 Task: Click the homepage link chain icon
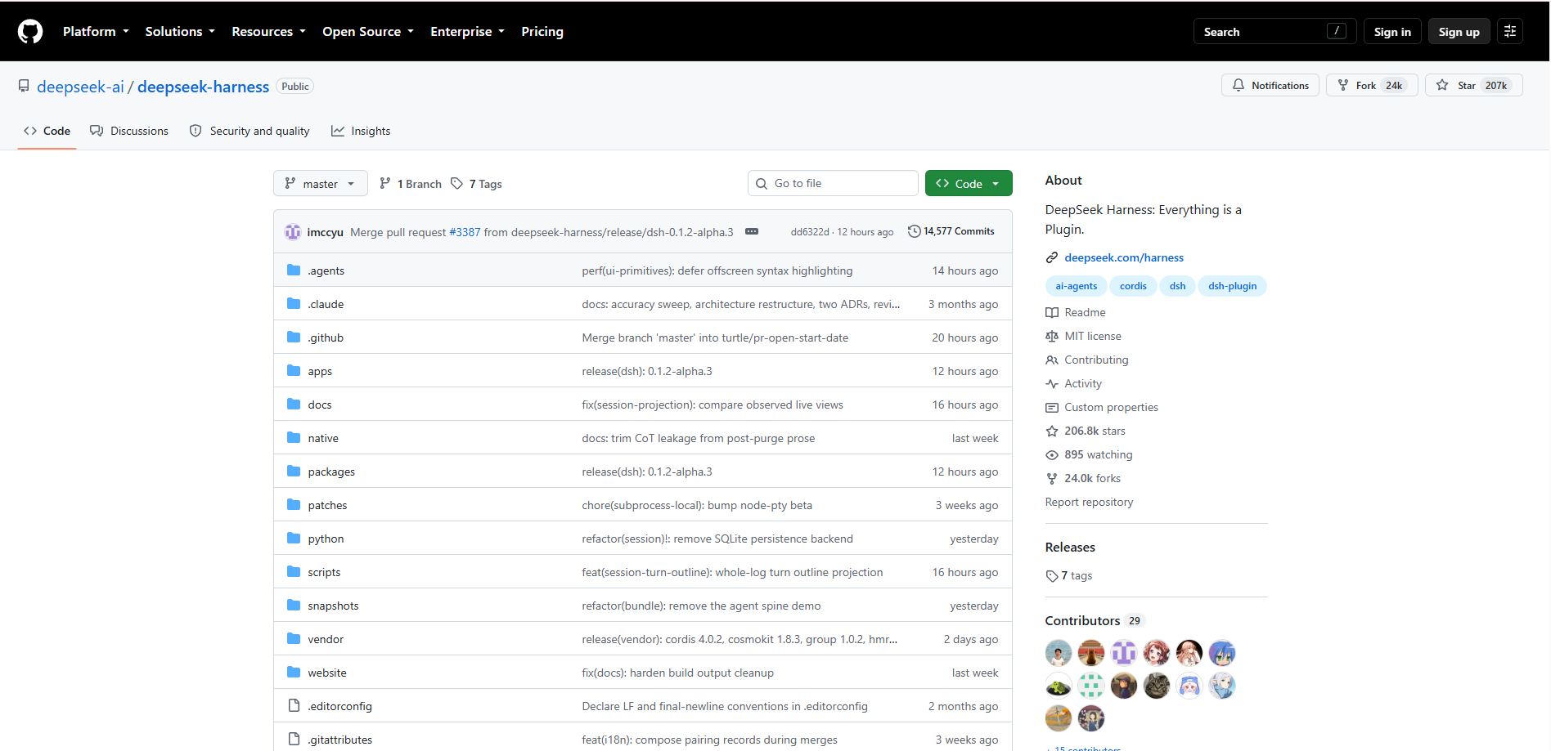coord(1052,258)
